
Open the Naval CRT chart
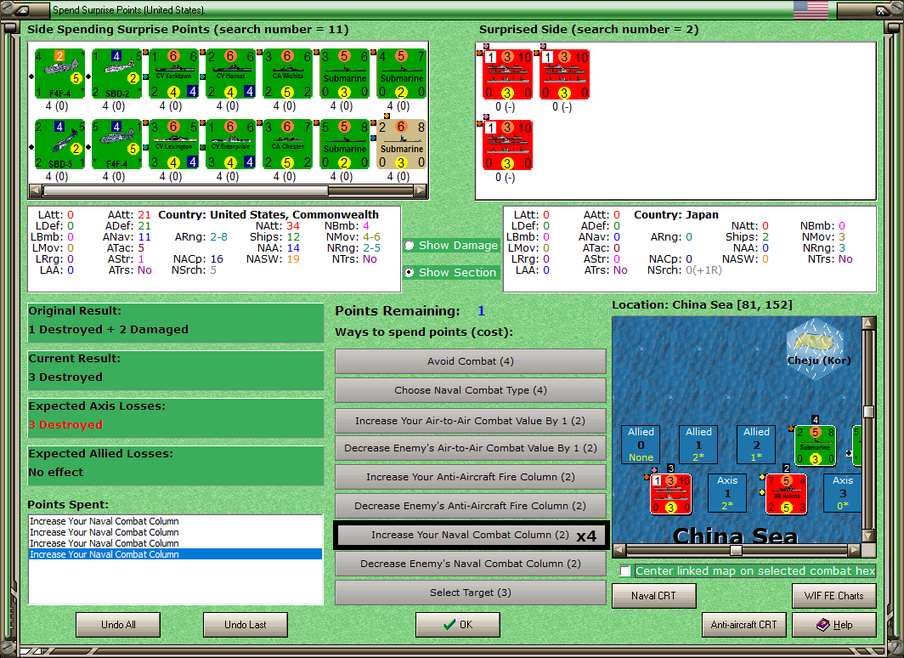coord(654,596)
